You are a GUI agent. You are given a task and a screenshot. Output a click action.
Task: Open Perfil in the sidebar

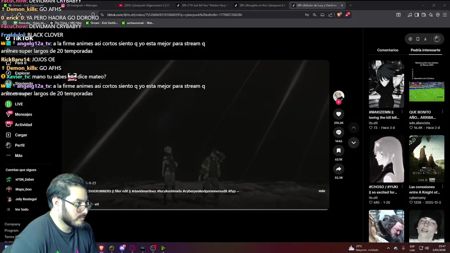[15, 145]
